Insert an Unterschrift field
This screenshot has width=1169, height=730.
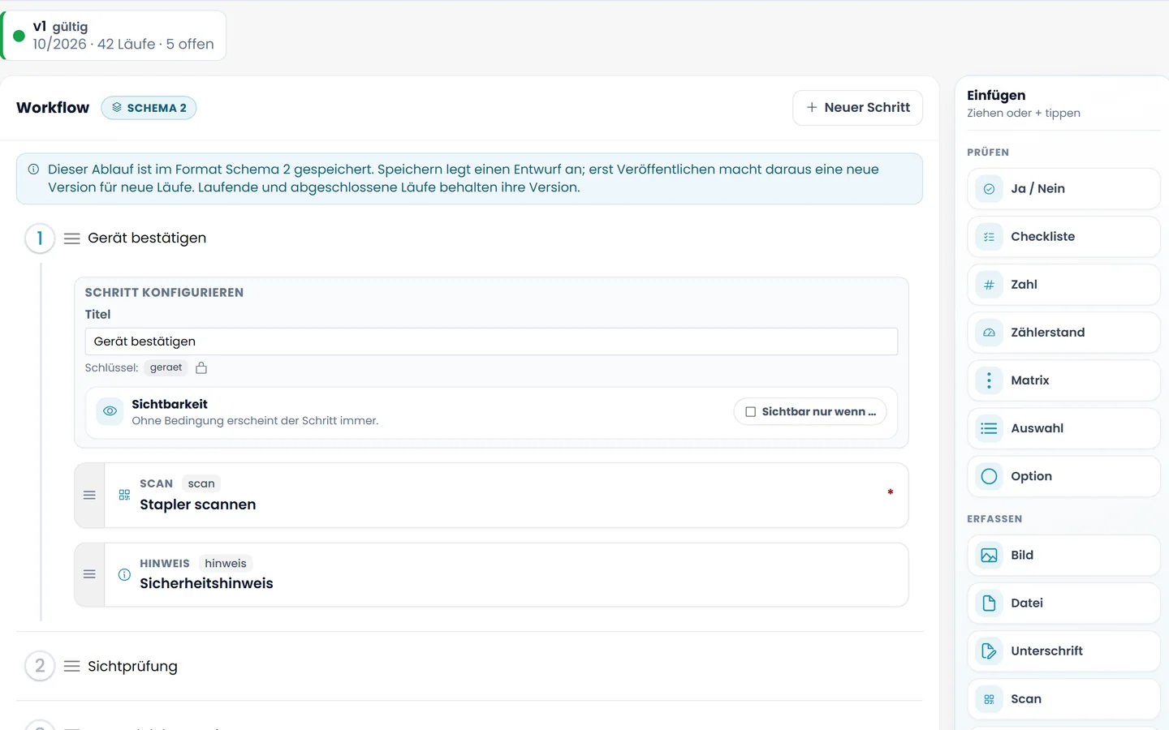pos(1063,651)
